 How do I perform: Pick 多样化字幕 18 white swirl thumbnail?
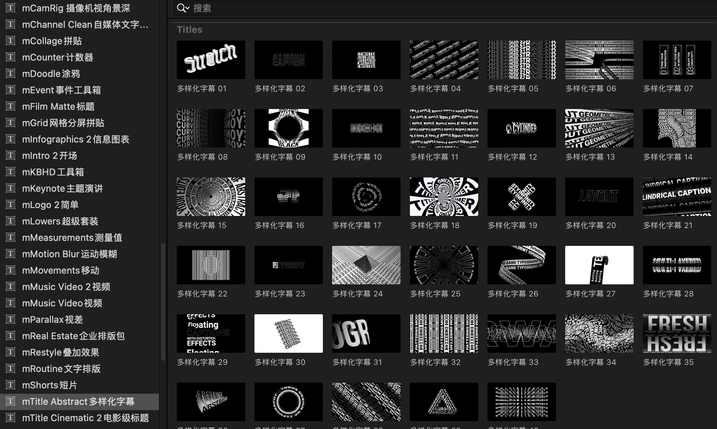coord(444,197)
